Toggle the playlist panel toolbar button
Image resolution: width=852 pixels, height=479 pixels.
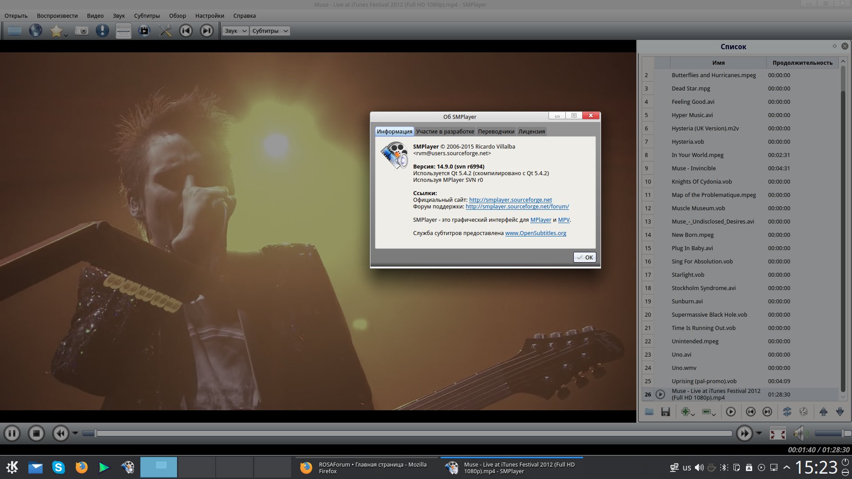pyautogui.click(x=123, y=31)
